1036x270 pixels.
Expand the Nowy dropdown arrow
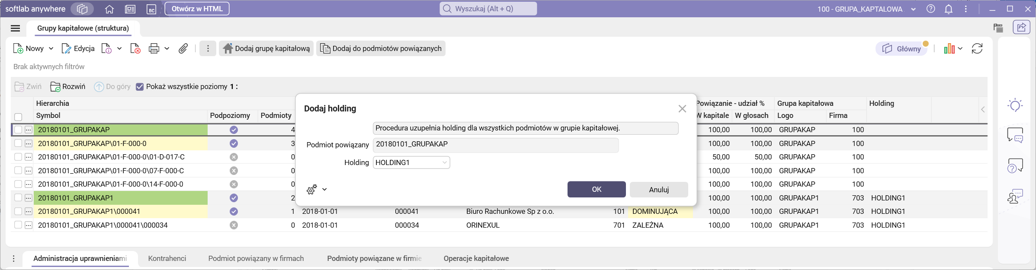[51, 48]
